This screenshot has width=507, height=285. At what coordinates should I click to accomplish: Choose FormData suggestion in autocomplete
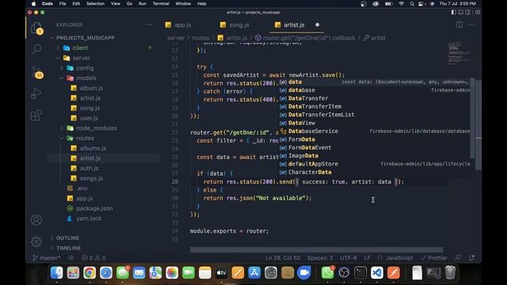click(x=375, y=139)
